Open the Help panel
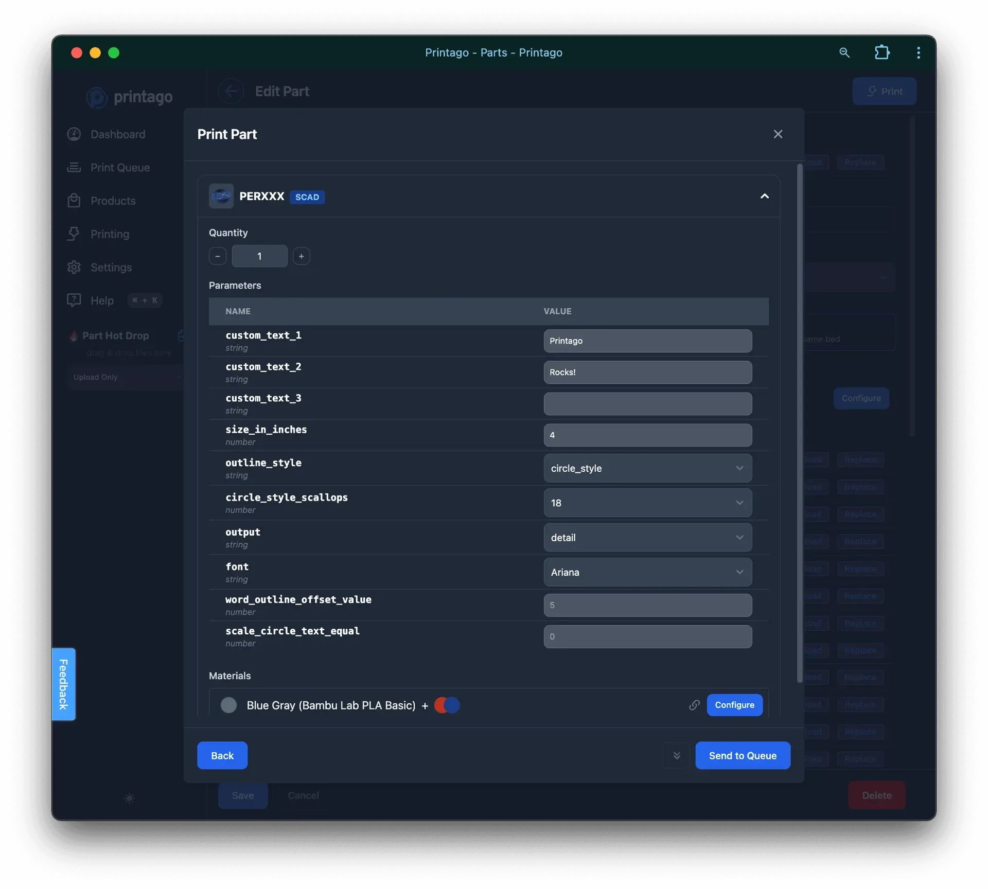Viewport: 988px width, 889px height. point(101,300)
